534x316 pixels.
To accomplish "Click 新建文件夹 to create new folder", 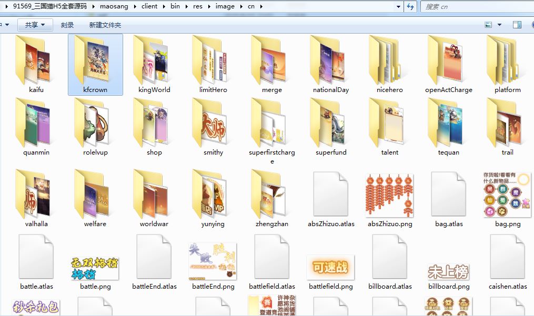I will (105, 25).
